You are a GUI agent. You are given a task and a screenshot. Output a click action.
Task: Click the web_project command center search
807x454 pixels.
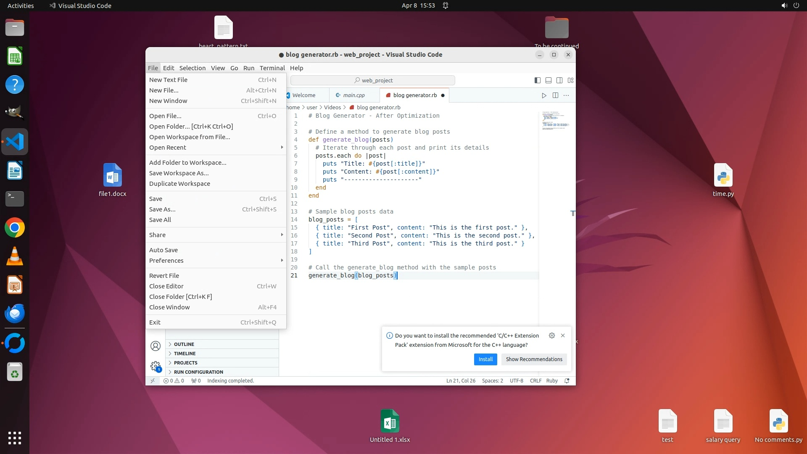(373, 80)
